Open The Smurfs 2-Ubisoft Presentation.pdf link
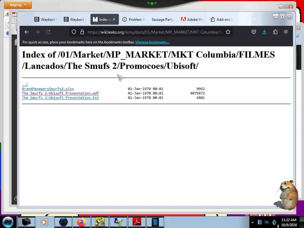 [60, 93]
